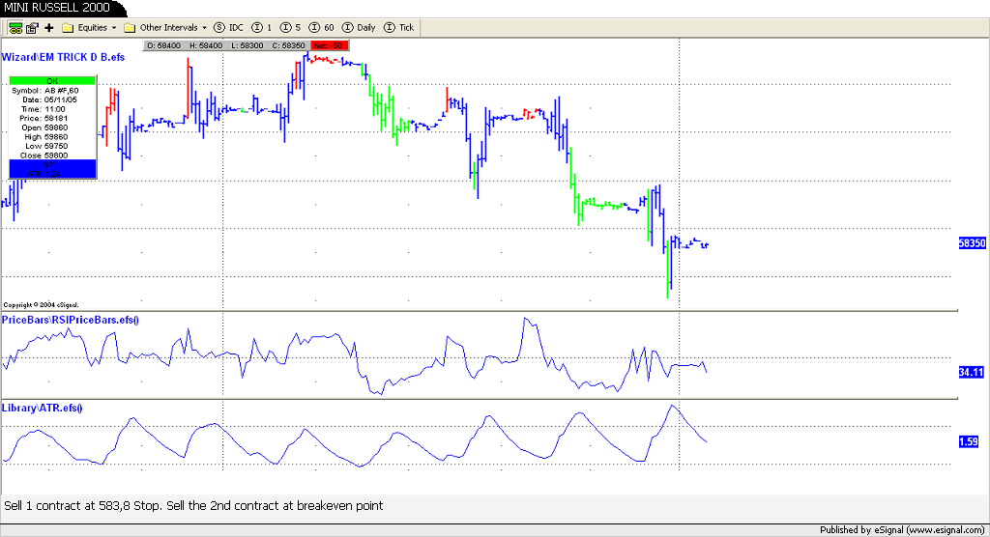Click the green OK bar in data window

pyautogui.click(x=52, y=80)
